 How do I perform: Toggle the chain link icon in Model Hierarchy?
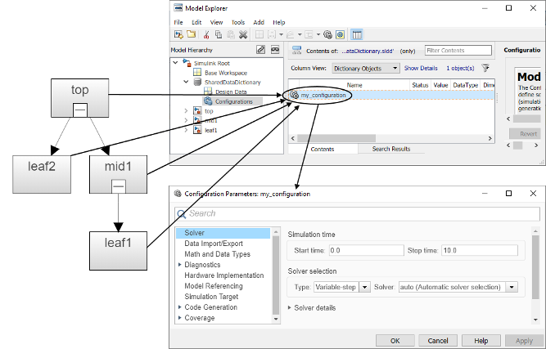coord(260,50)
